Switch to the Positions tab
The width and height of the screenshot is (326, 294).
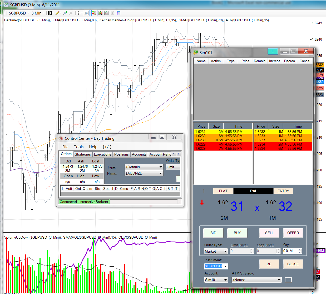[x=121, y=154]
